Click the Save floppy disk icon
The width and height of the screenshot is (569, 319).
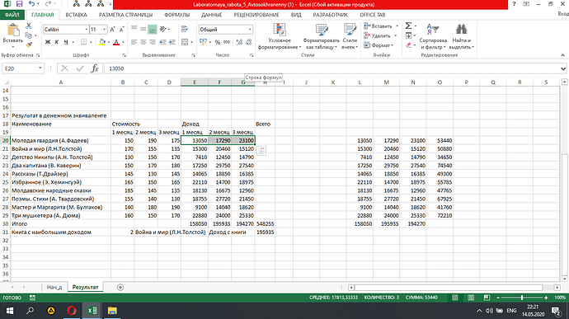(19, 4)
